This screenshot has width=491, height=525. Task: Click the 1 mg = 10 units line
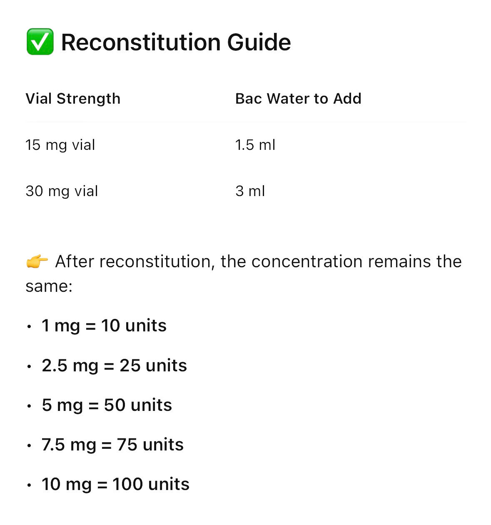[x=104, y=326]
